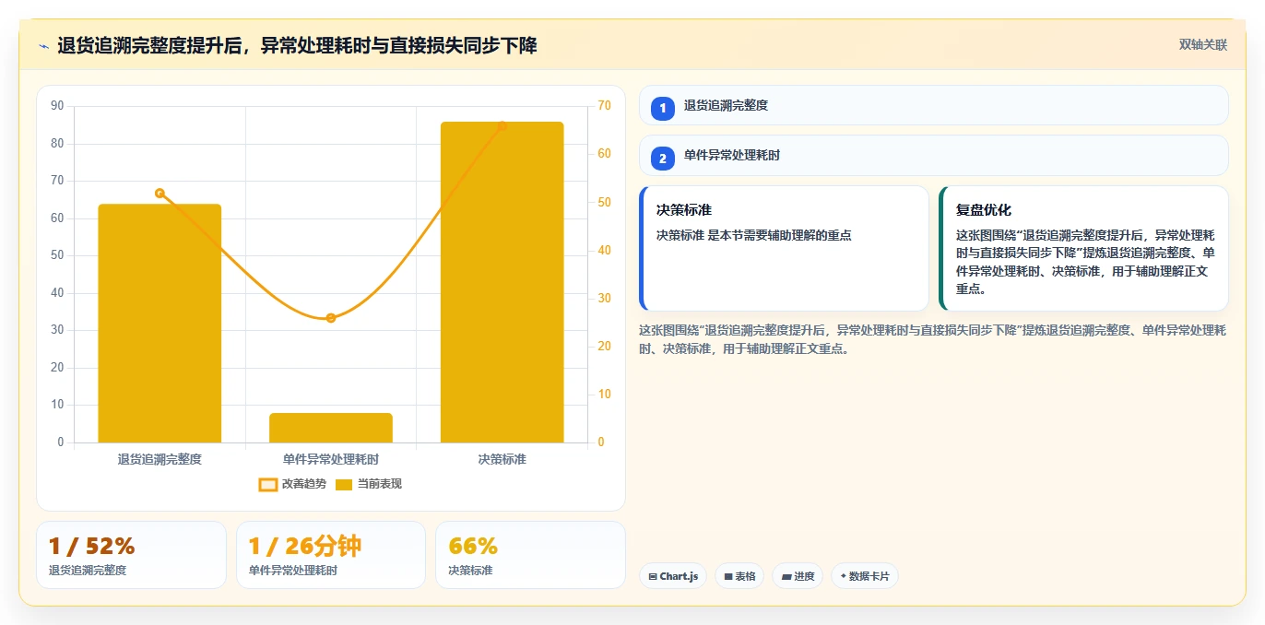Image resolution: width=1265 pixels, height=625 pixels.
Task: Click the 1 / 26分钟 stat card
Action: coord(331,555)
